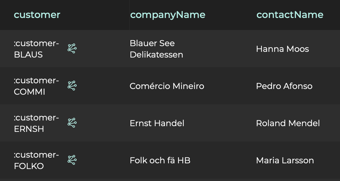Visualize :customer-ERNSH using its graph icon
This screenshot has height=181, width=340.
(72, 123)
